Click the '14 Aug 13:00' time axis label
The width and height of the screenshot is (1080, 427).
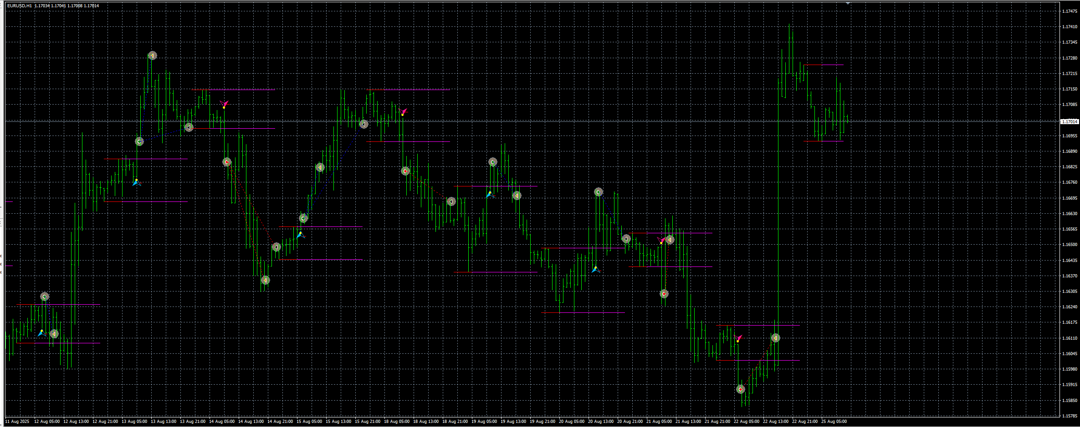251,422
